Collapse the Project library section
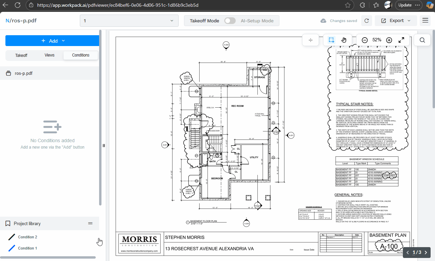 [90, 223]
